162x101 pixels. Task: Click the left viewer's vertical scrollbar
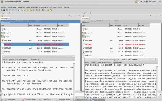(x=74, y=79)
